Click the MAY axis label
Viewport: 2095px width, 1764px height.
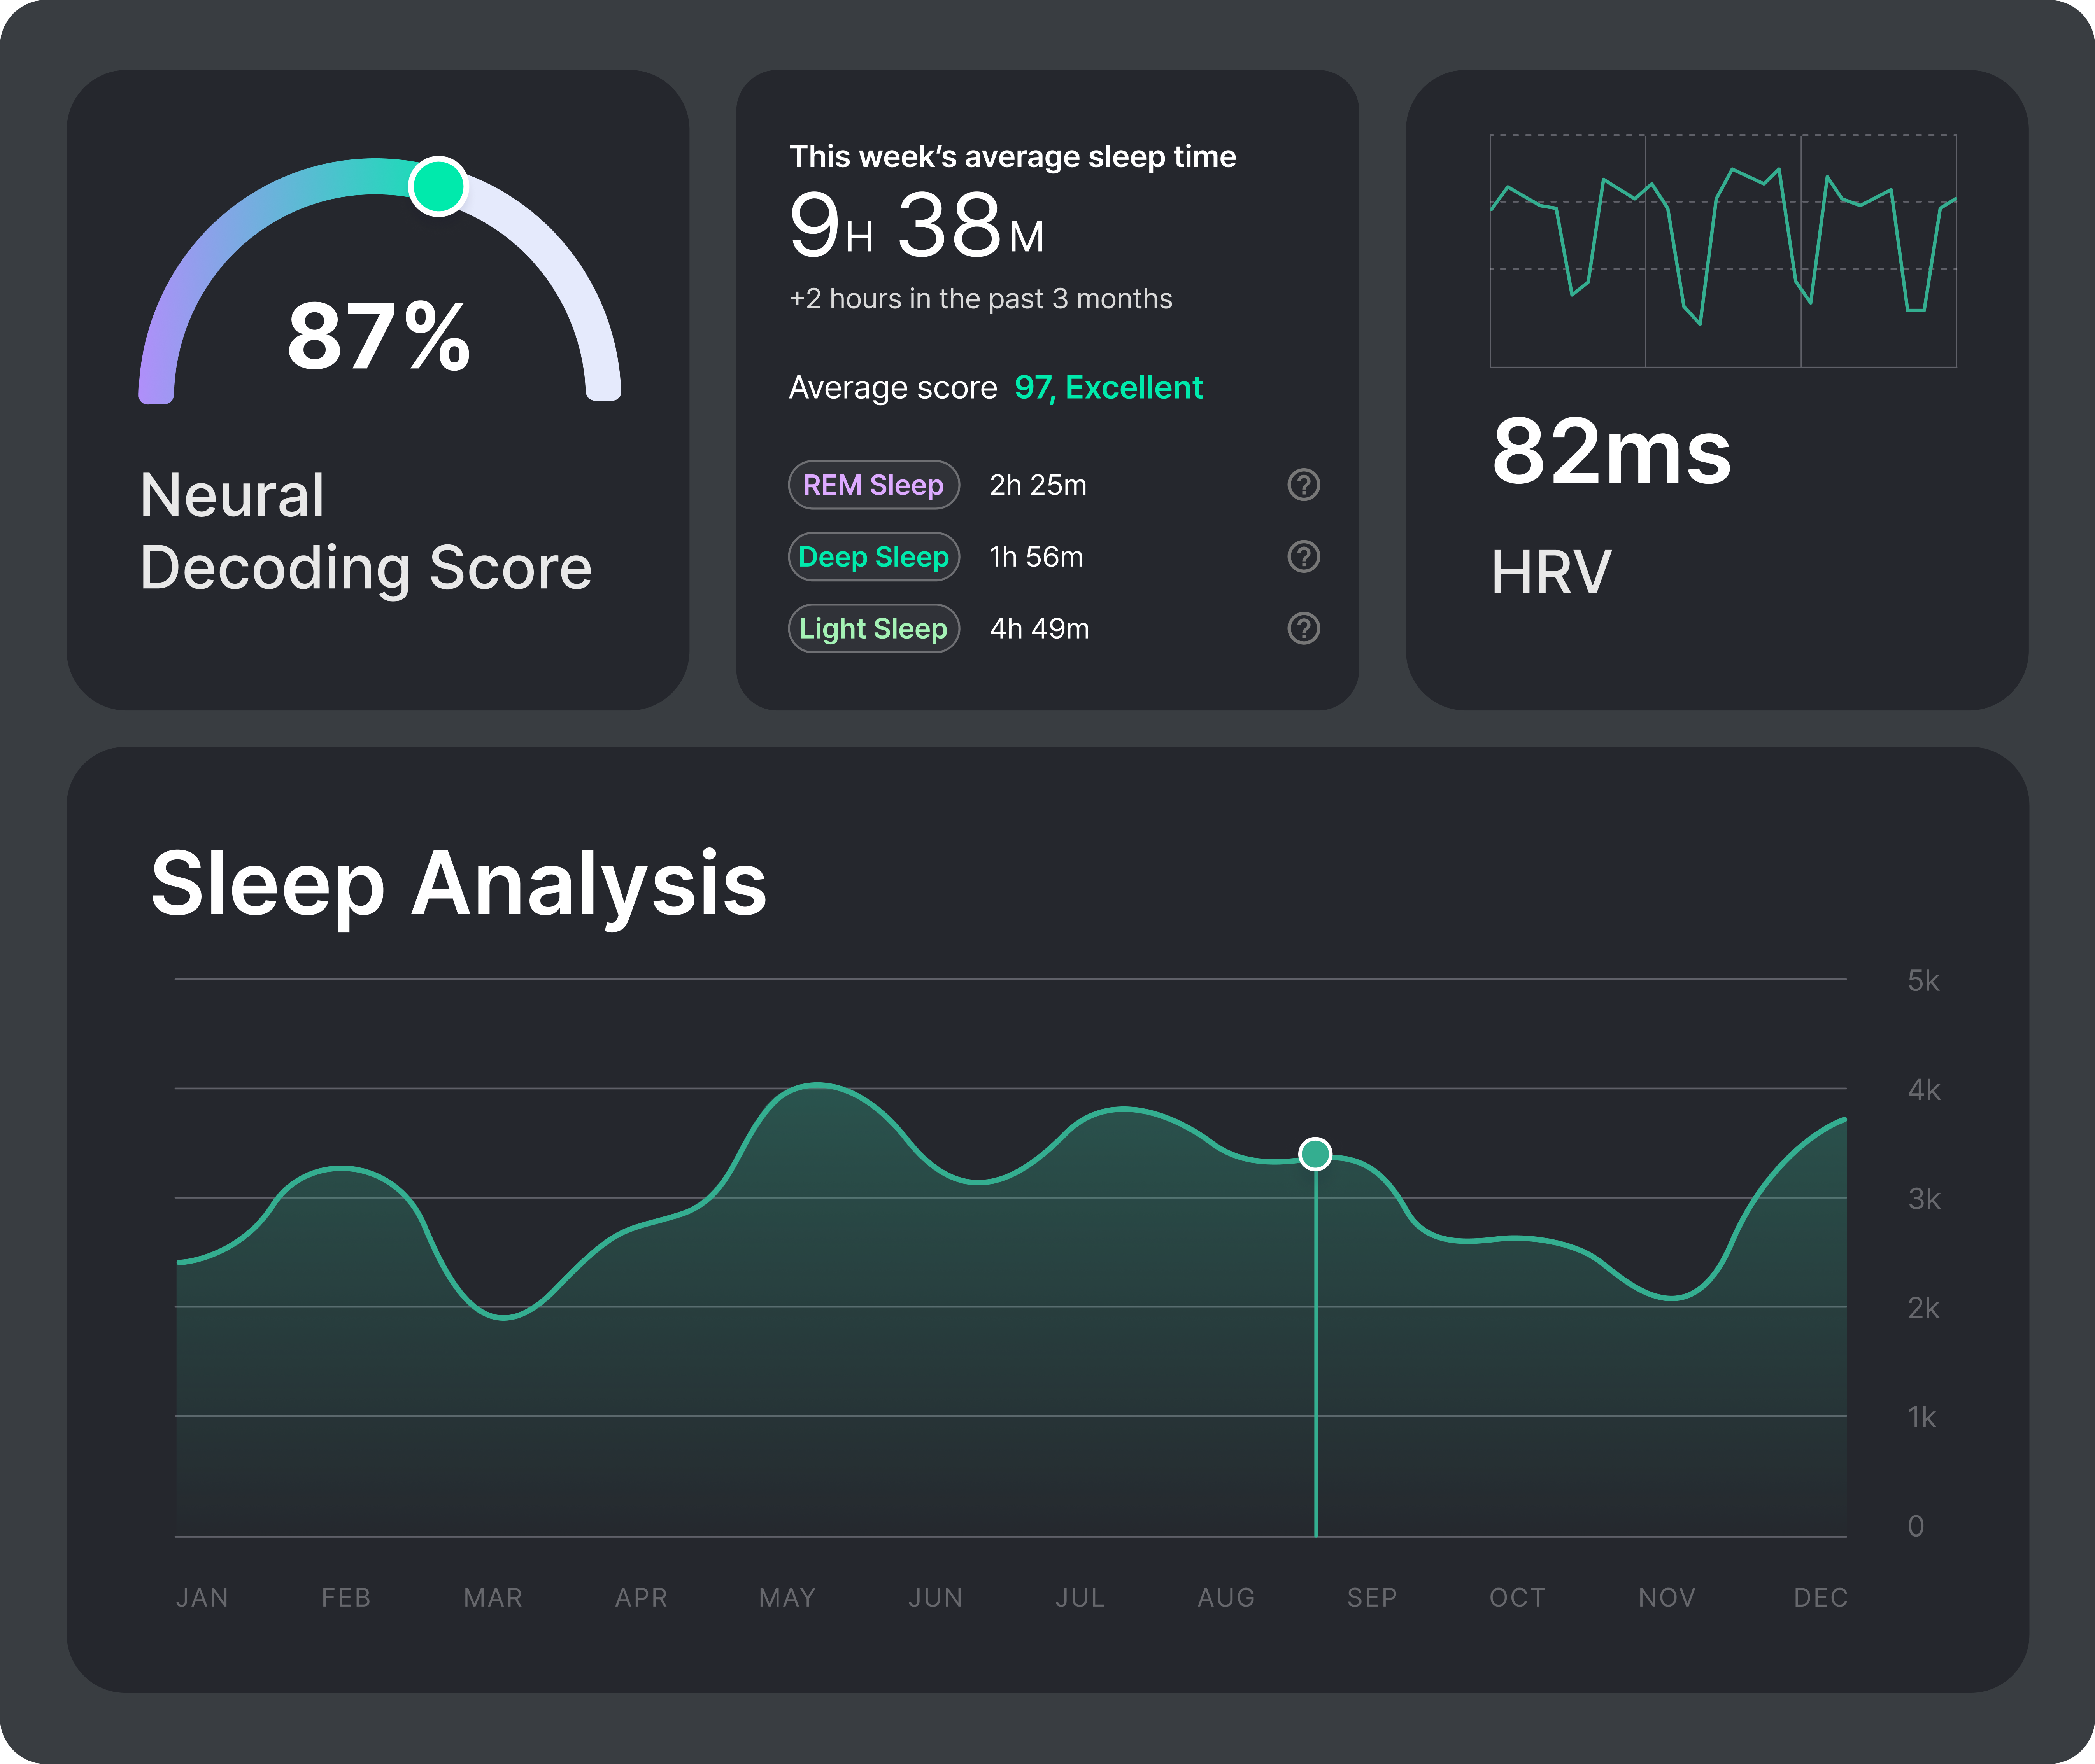(x=787, y=1597)
